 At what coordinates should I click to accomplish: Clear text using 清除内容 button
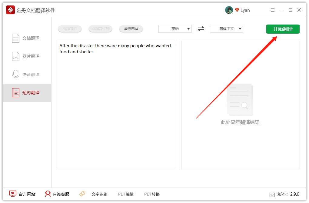131,28
